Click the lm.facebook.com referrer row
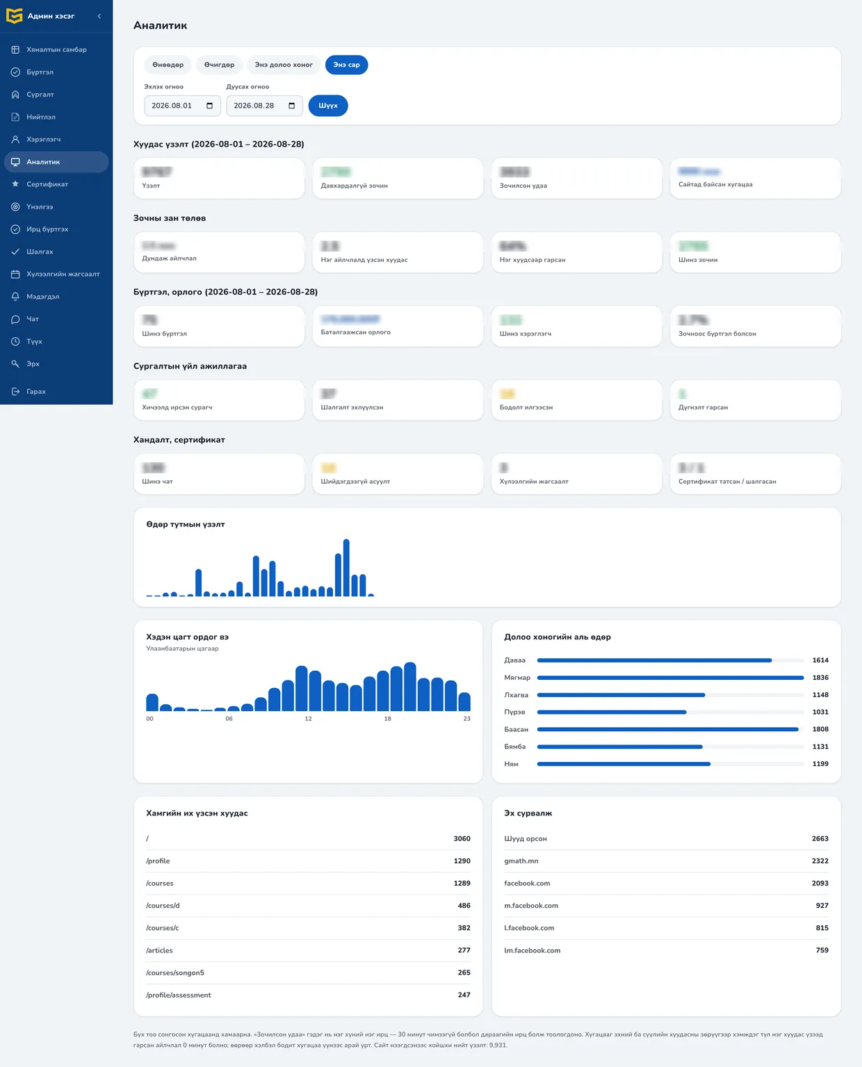862x1067 pixels. [666, 950]
